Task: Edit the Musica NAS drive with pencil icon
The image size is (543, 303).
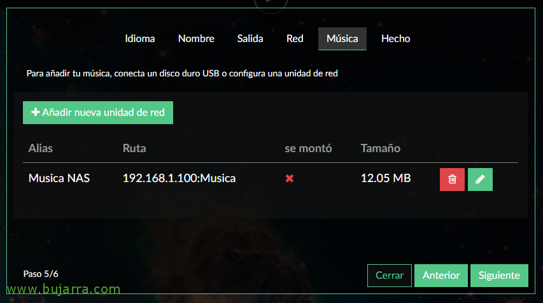Action: [480, 180]
